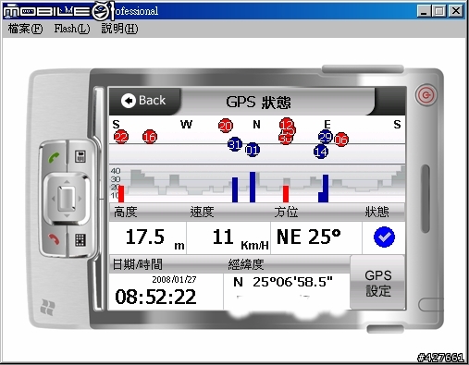The image size is (469, 365).
Task: Select blue satellite 01
Action: click(x=253, y=150)
